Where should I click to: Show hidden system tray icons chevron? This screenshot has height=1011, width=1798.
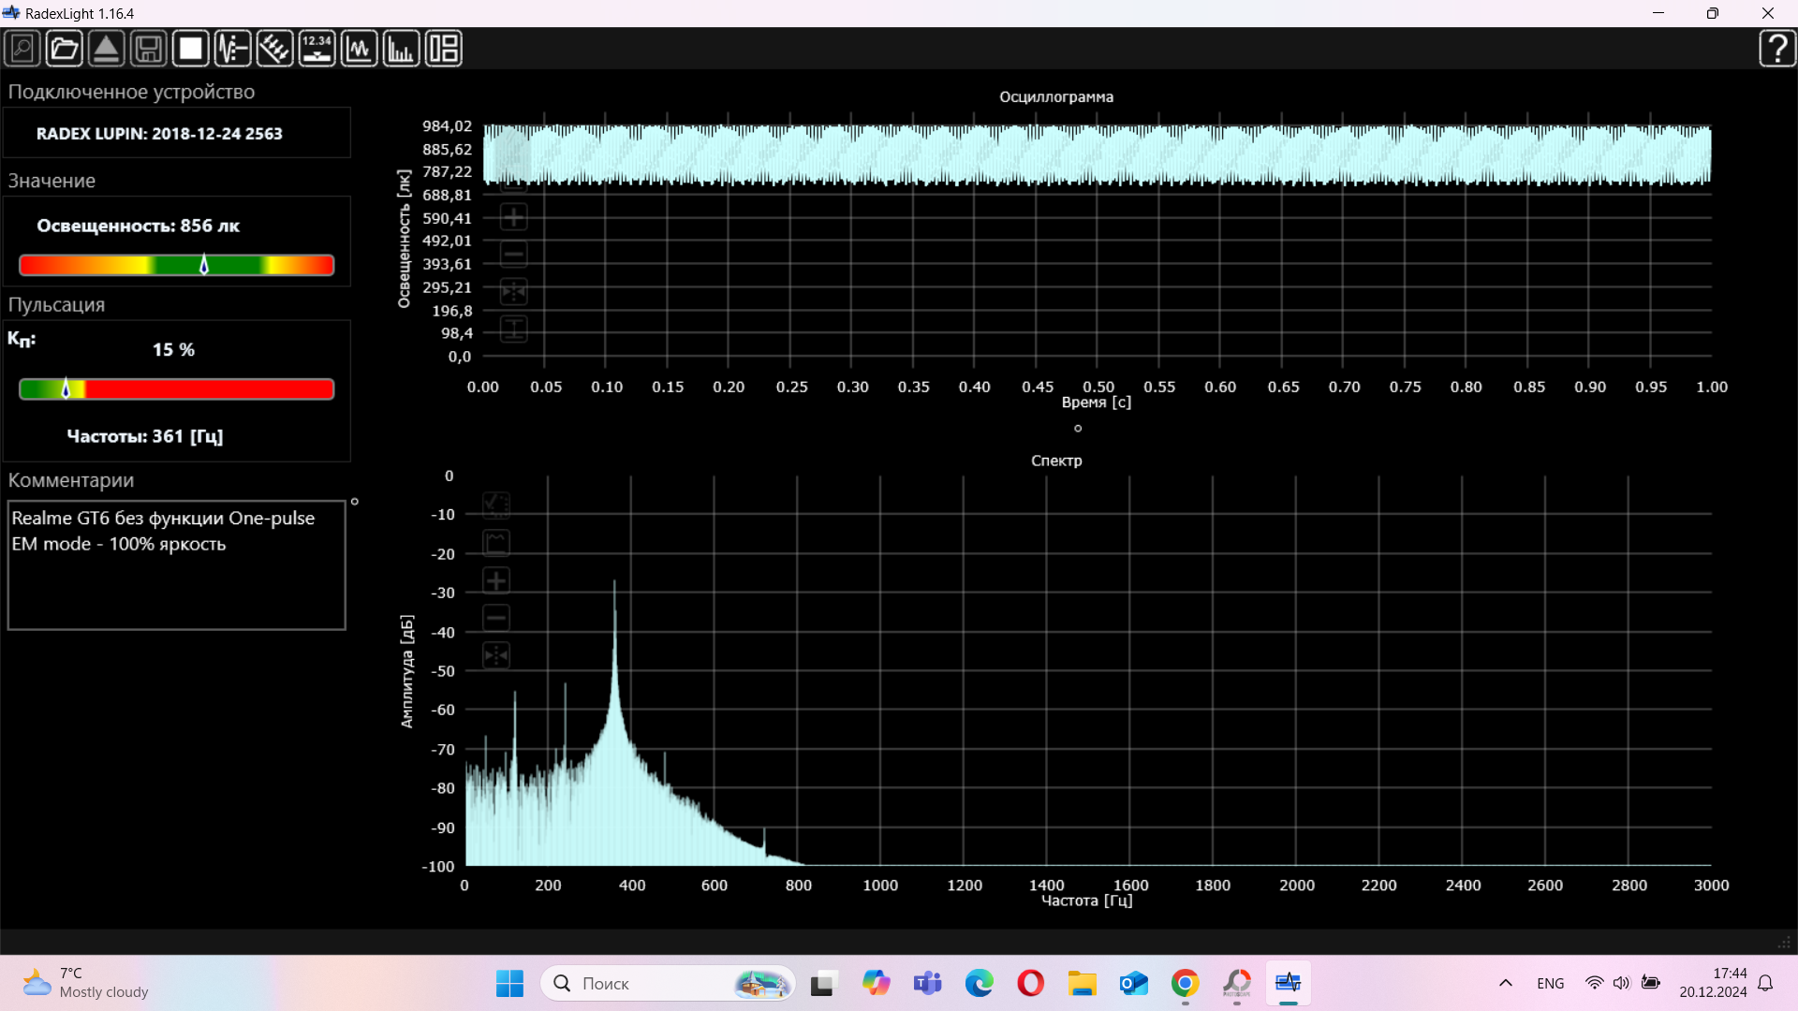(x=1505, y=983)
